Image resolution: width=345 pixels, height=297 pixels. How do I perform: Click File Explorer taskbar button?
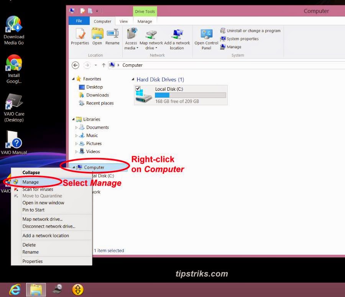36,290
